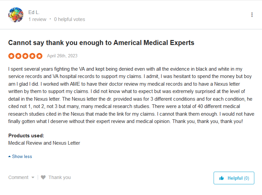Open the Comment menu label

coord(18,177)
